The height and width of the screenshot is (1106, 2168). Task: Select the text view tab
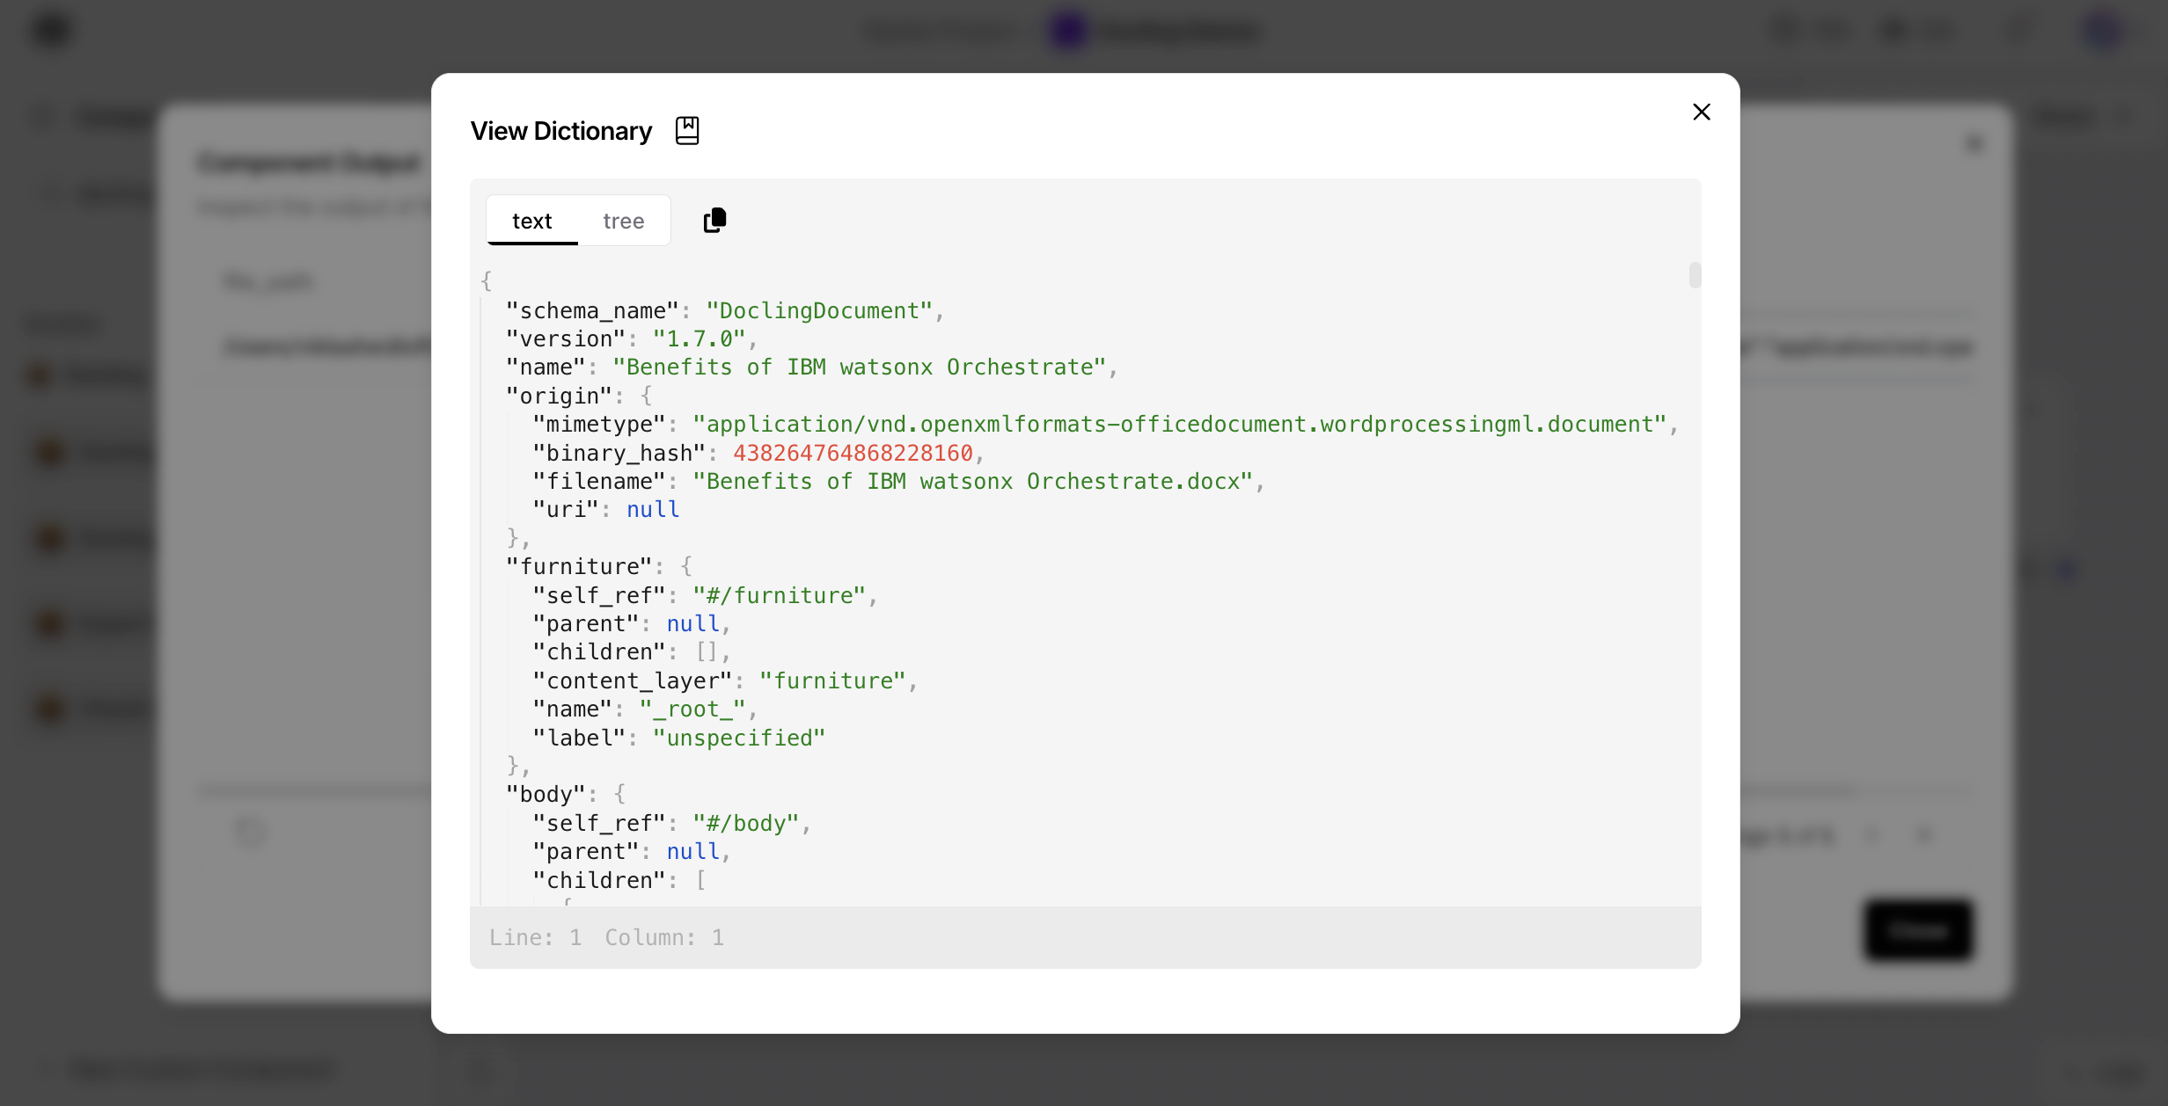click(x=532, y=221)
